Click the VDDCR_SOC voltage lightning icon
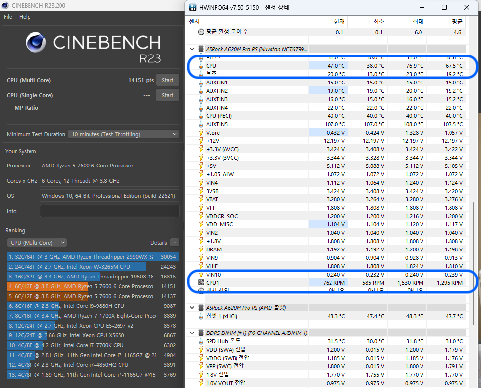The image size is (481, 388). pyautogui.click(x=201, y=216)
